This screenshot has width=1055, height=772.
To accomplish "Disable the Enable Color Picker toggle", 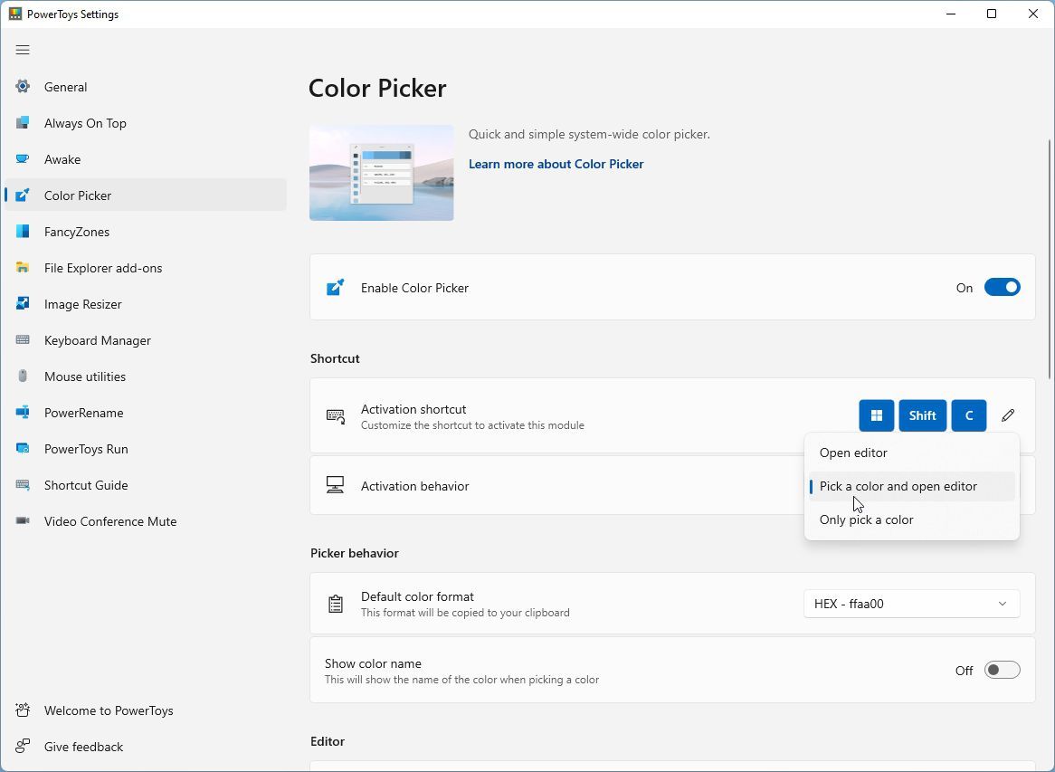I will (1001, 287).
